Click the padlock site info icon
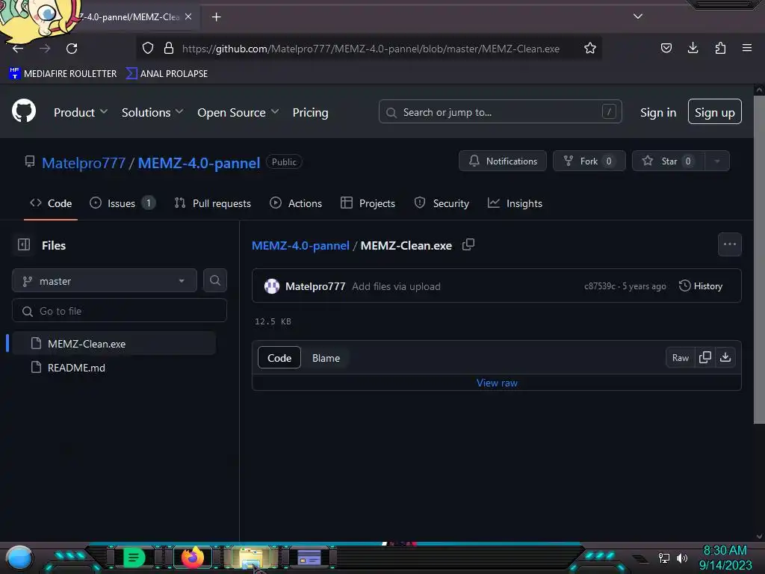 169,48
